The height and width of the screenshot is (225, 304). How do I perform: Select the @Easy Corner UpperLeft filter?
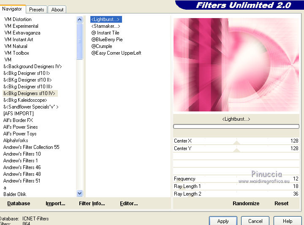tap(116, 53)
